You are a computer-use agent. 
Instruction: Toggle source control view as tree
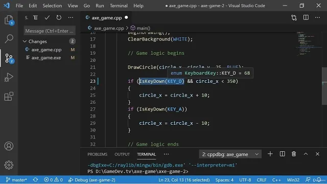tap(35, 18)
